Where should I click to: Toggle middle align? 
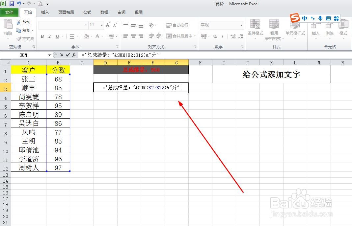133,25
